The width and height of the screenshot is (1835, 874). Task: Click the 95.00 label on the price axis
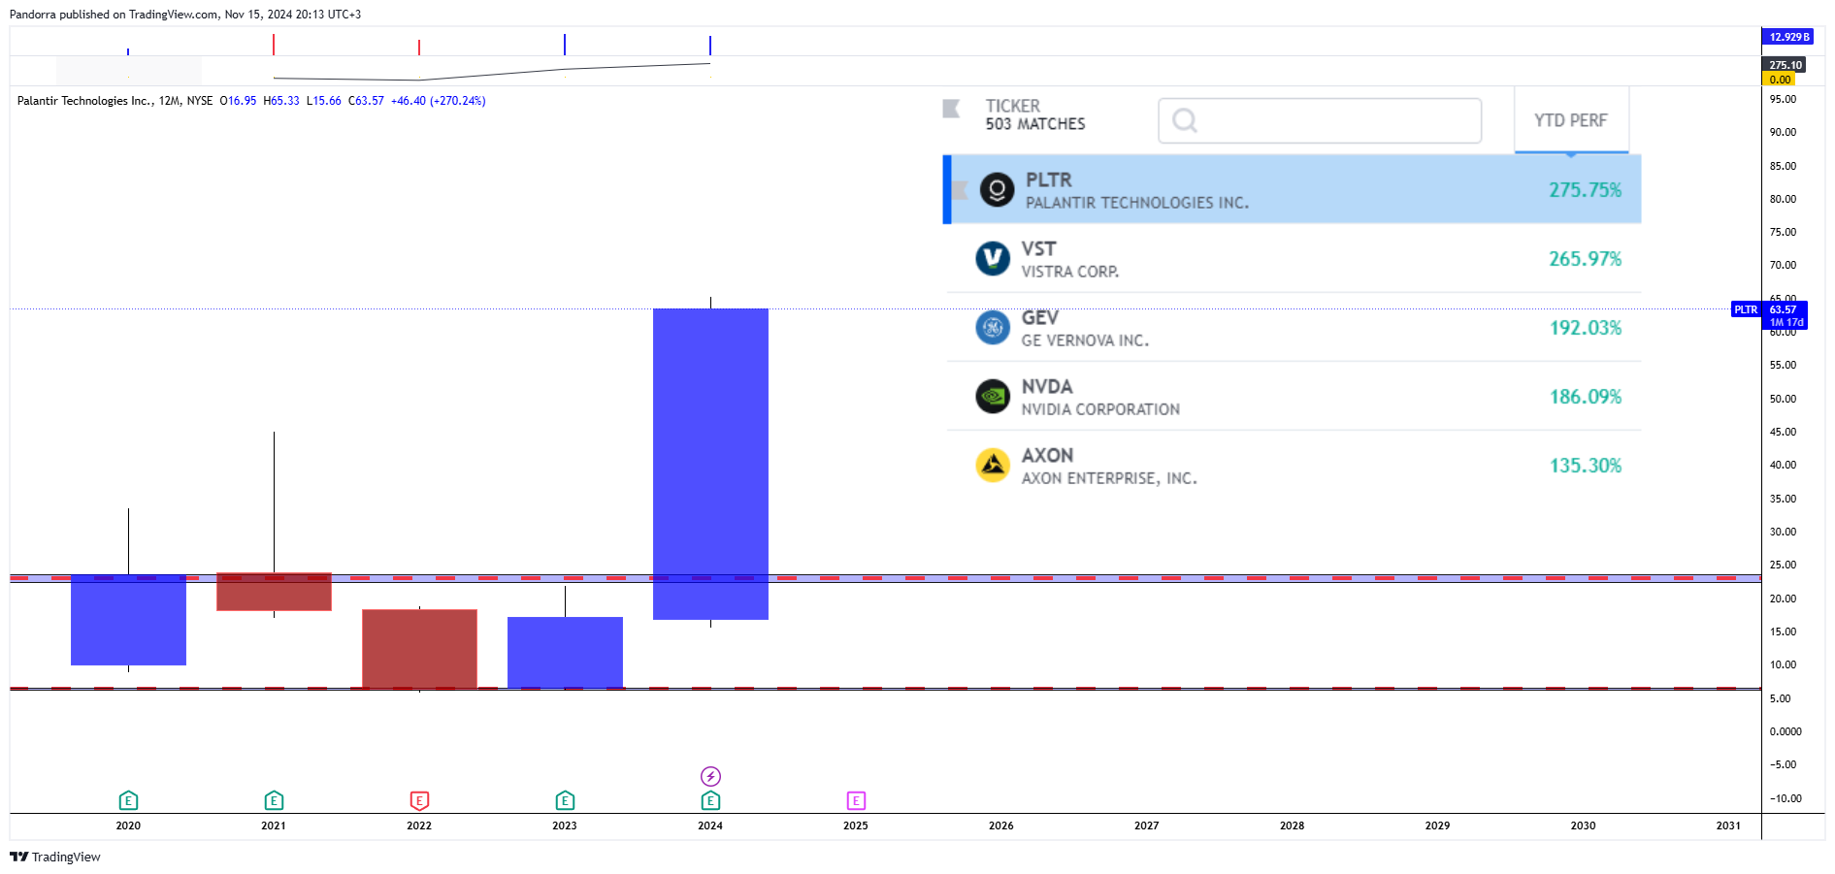coord(1783,99)
